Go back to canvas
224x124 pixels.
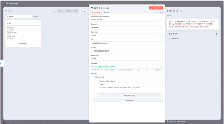point(11,3)
